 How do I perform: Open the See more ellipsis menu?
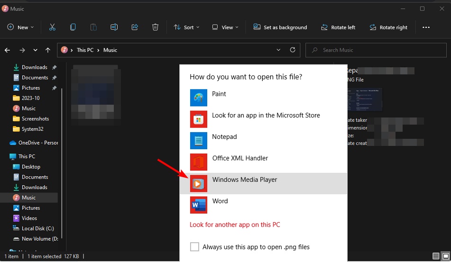click(426, 27)
